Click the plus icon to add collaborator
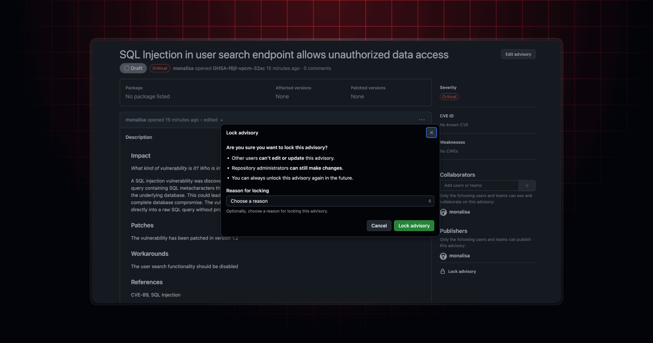653x343 pixels. pos(527,185)
